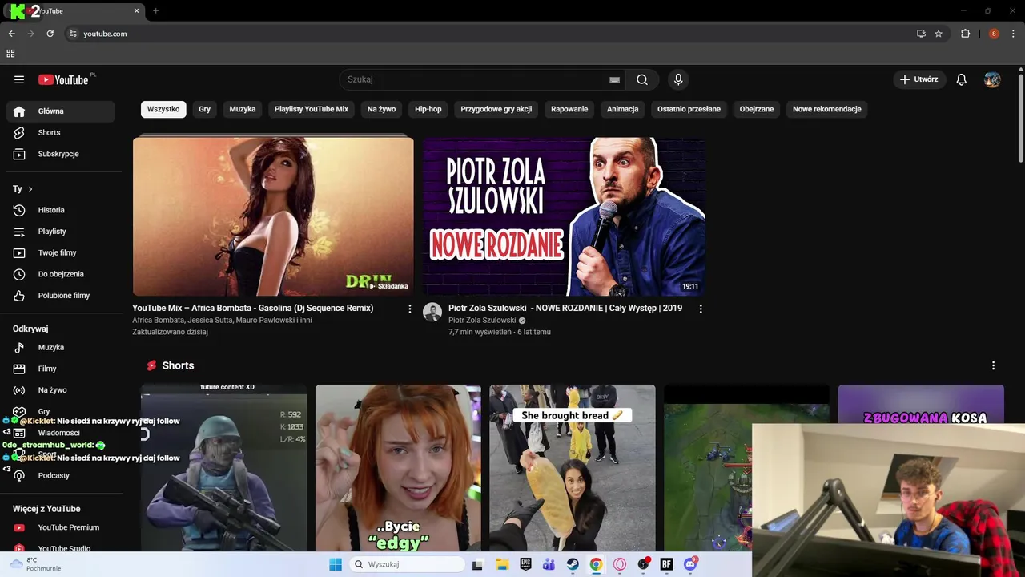Open the NOWE ROZDANIE video title link

pos(565,308)
